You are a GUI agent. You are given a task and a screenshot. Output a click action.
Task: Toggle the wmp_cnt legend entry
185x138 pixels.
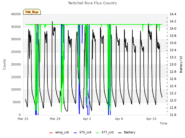tap(59, 133)
